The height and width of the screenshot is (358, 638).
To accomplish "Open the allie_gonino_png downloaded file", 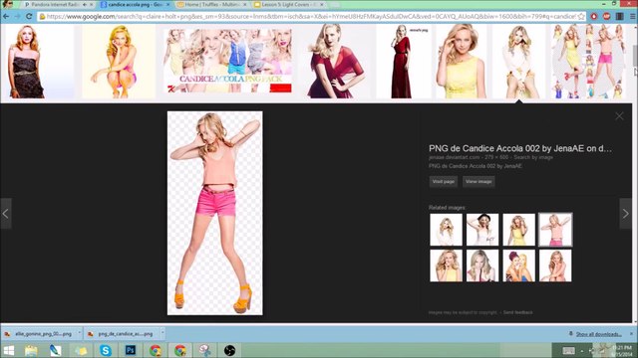I will pos(39,334).
